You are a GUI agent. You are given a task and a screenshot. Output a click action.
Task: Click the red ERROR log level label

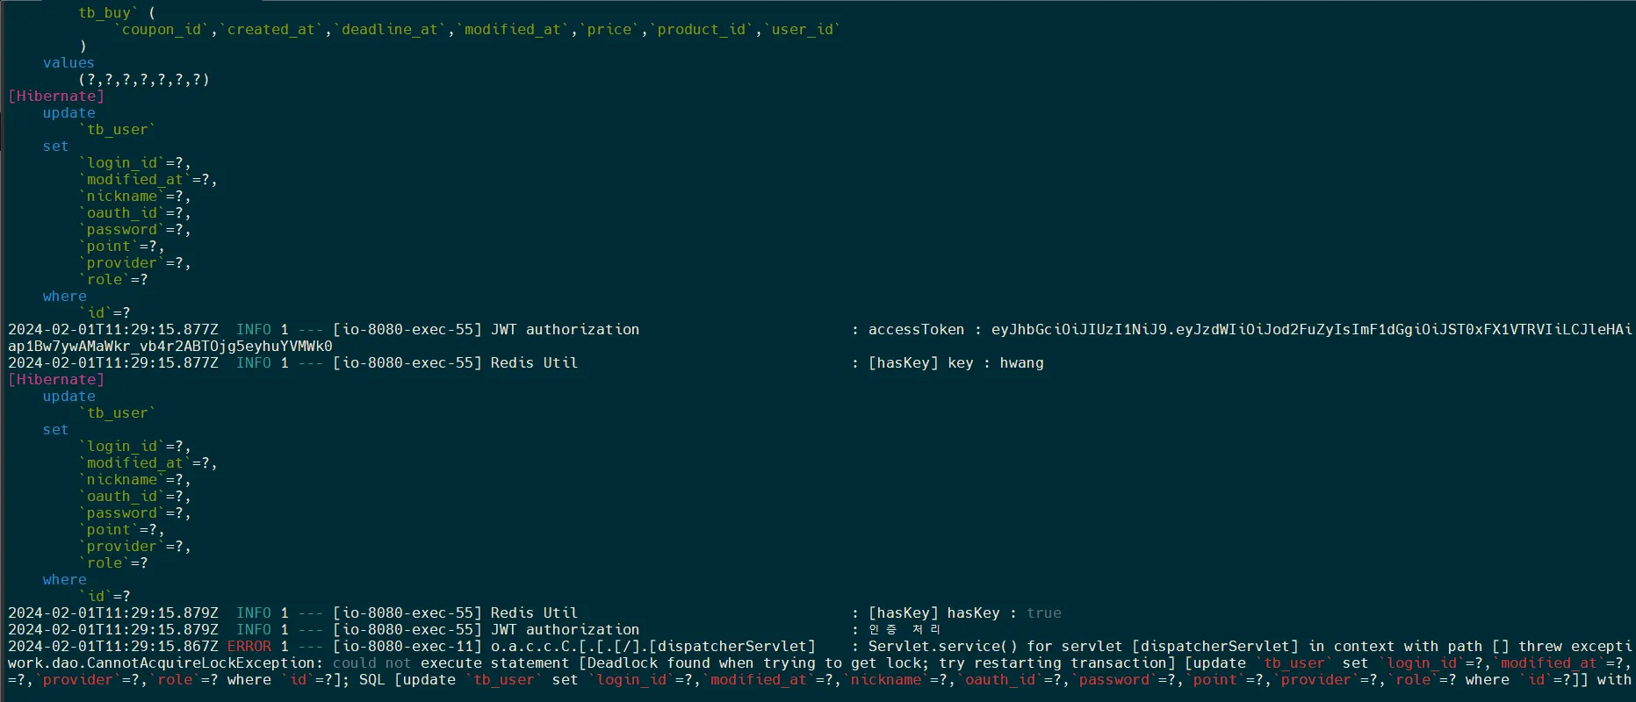249,647
